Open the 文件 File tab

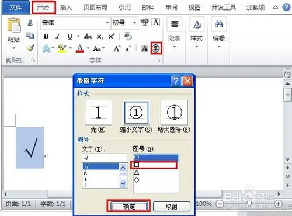click(16, 8)
